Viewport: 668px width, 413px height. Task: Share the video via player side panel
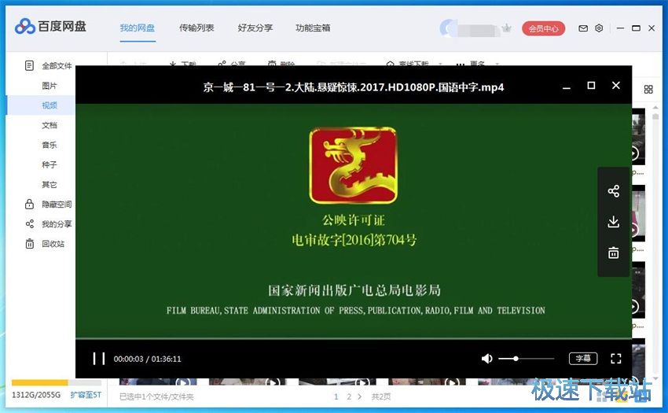[x=614, y=191]
